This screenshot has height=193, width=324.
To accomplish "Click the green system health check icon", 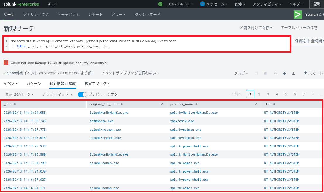I will coord(160,4).
